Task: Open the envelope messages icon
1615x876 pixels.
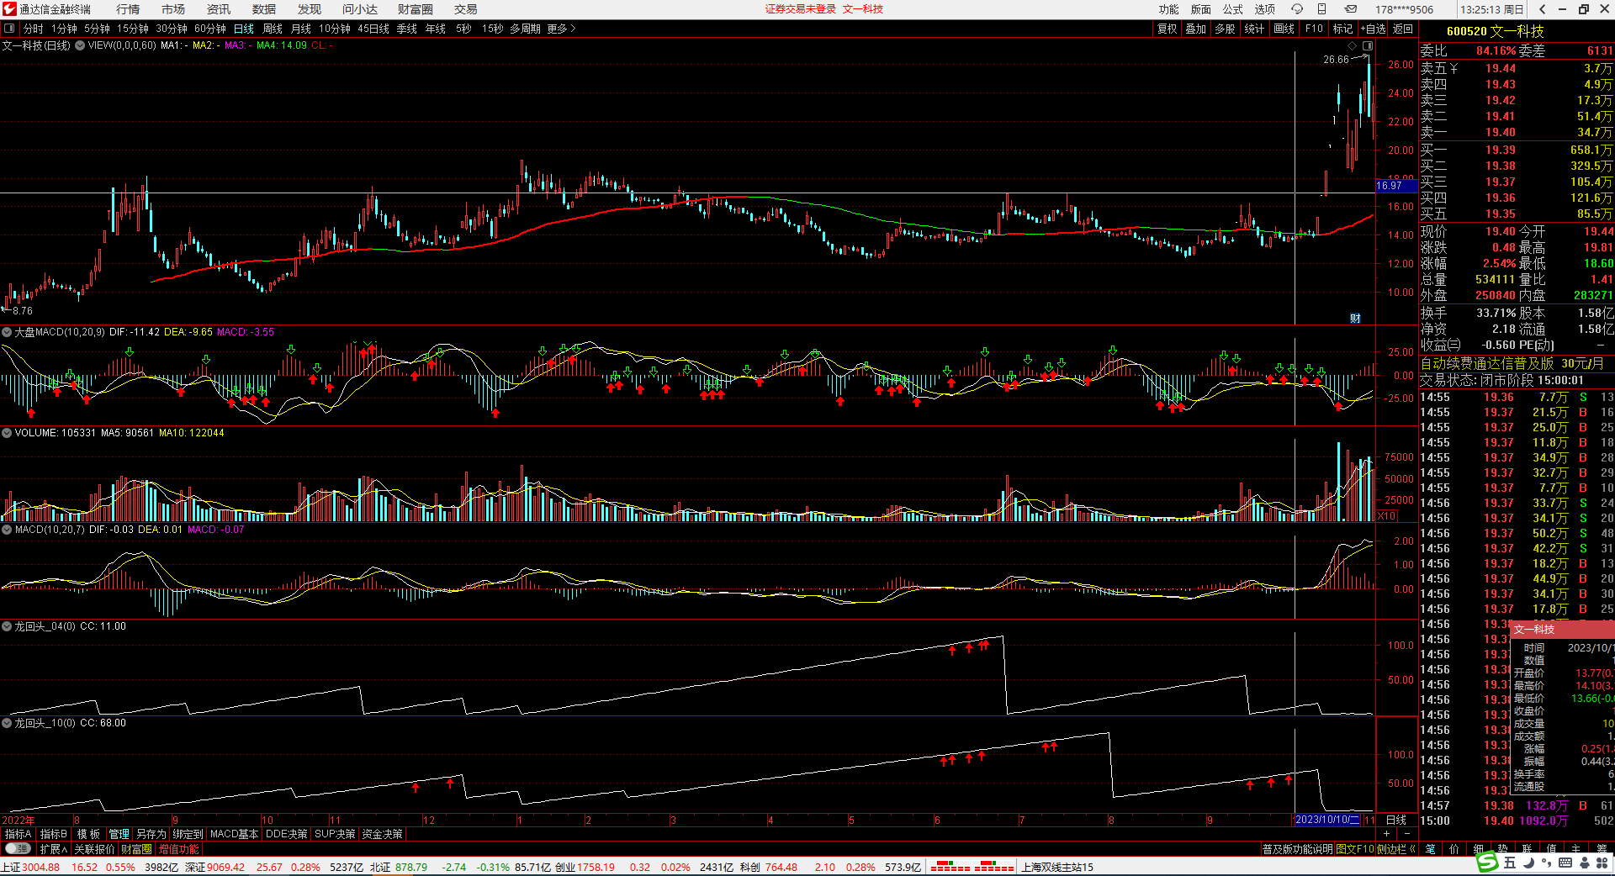Action: point(1350,9)
